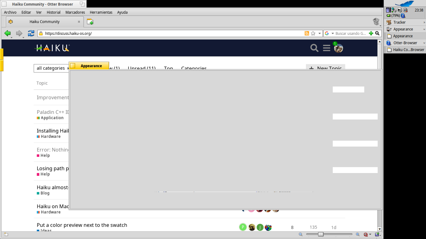Open the Herramientas menu
Image resolution: width=426 pixels, height=239 pixels.
click(x=101, y=12)
